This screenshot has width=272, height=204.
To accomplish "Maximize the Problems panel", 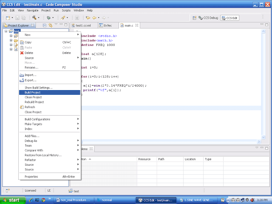I will [x=266, y=148].
